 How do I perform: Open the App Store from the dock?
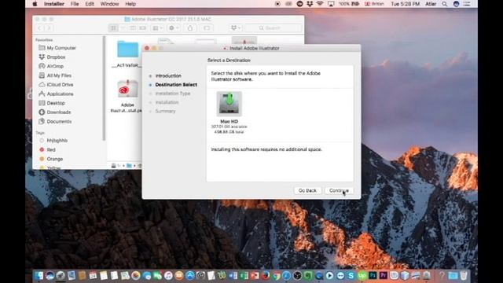(190, 275)
